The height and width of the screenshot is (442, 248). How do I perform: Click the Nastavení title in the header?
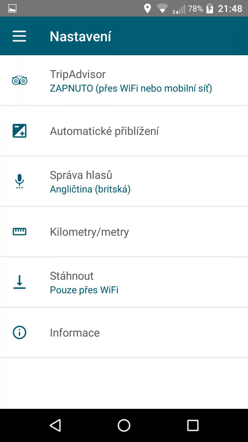tap(81, 36)
